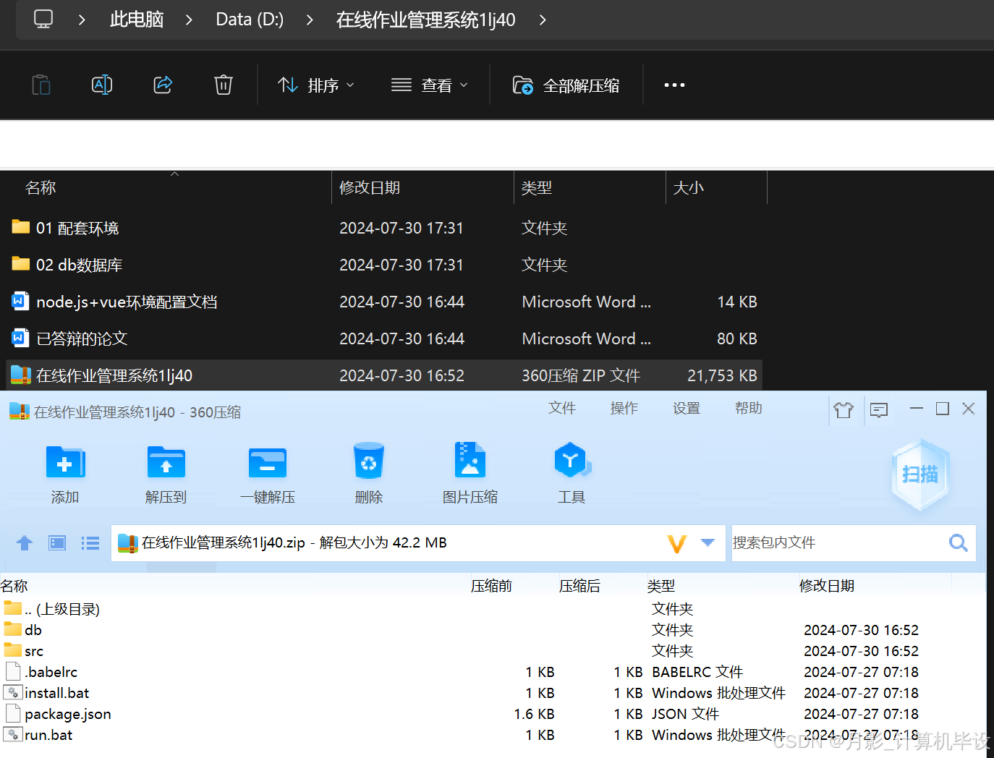
Task: Go up to parent folder with arrow icon
Action: pyautogui.click(x=24, y=542)
